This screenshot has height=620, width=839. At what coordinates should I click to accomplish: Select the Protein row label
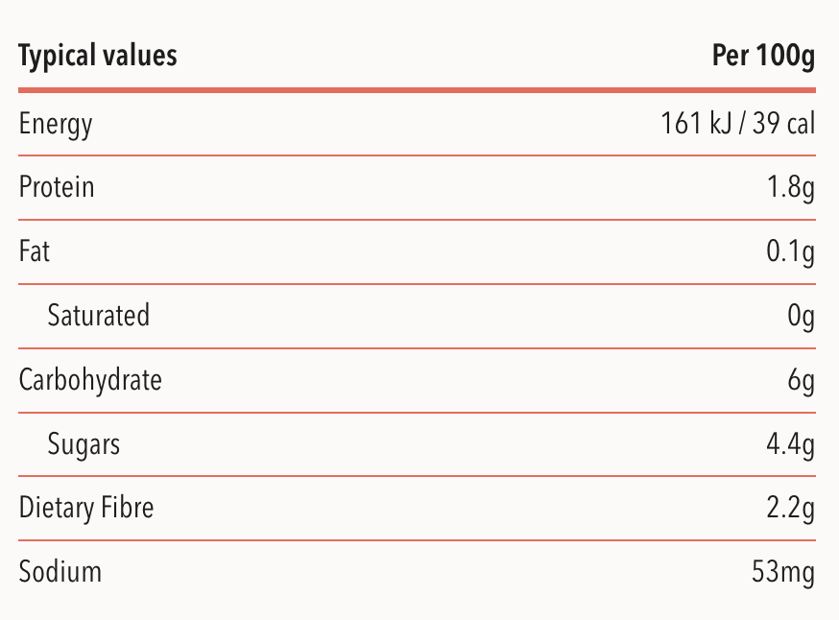57,187
